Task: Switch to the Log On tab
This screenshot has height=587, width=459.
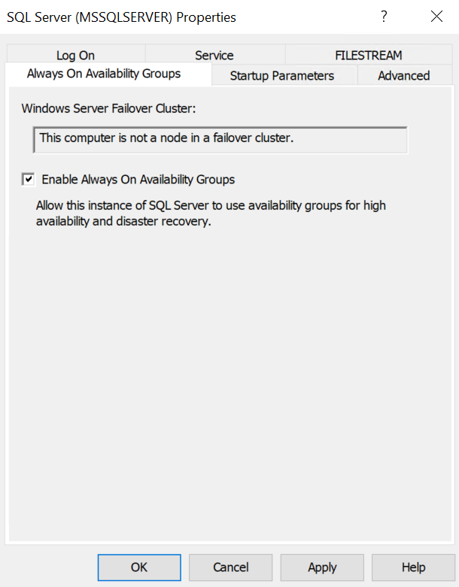Action: [x=76, y=55]
